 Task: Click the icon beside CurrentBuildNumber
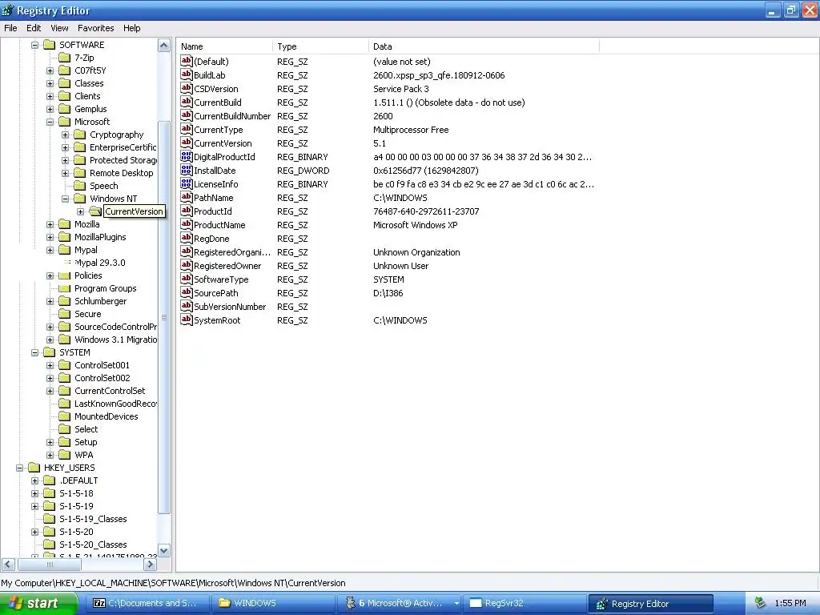click(x=186, y=115)
